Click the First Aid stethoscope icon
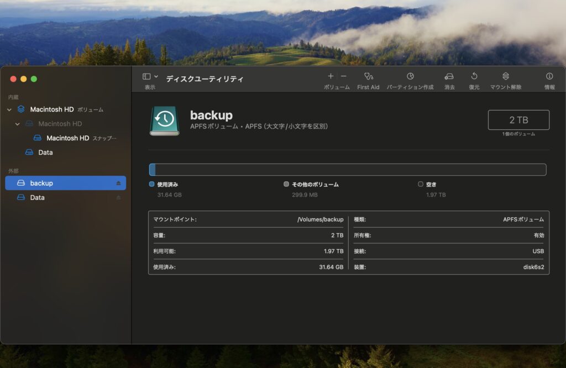Viewport: 566px width, 368px height. 368,76
